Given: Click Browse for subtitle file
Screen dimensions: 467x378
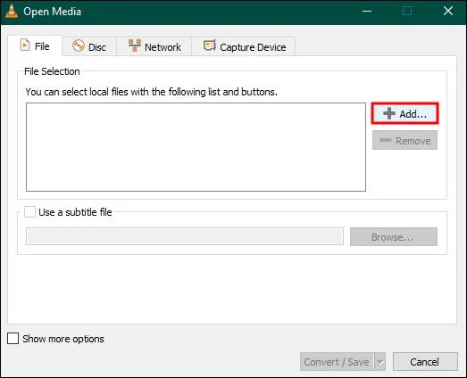Looking at the screenshot, I should tap(394, 237).
